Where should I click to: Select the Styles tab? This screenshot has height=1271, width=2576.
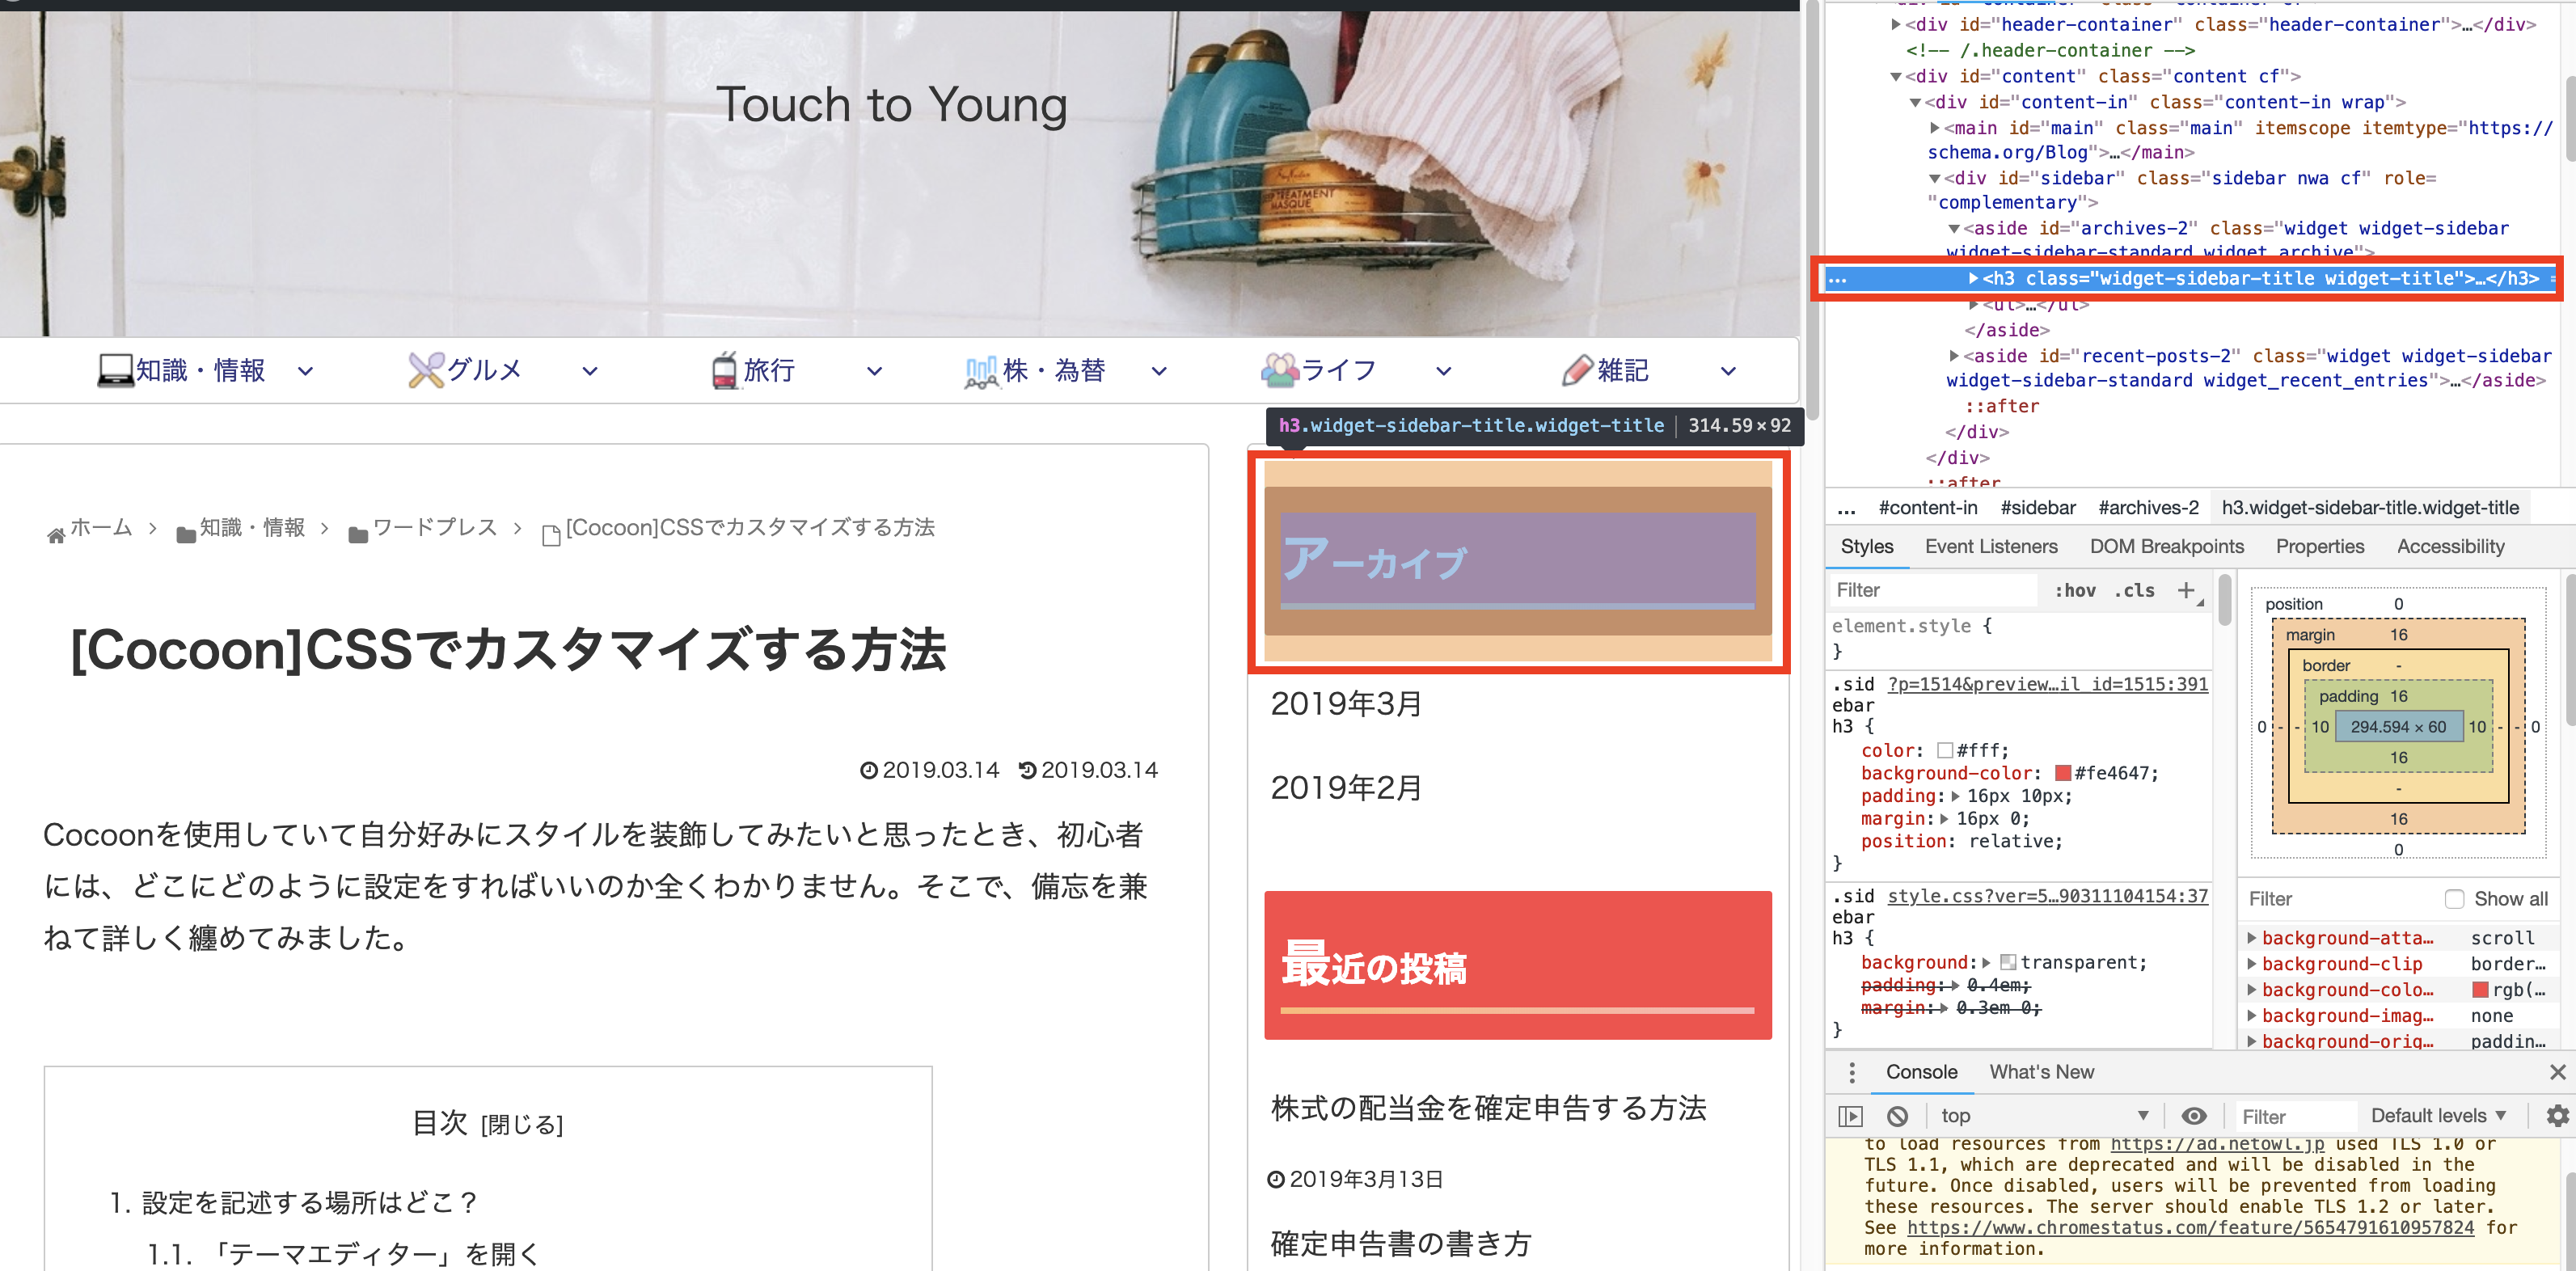click(x=1866, y=546)
